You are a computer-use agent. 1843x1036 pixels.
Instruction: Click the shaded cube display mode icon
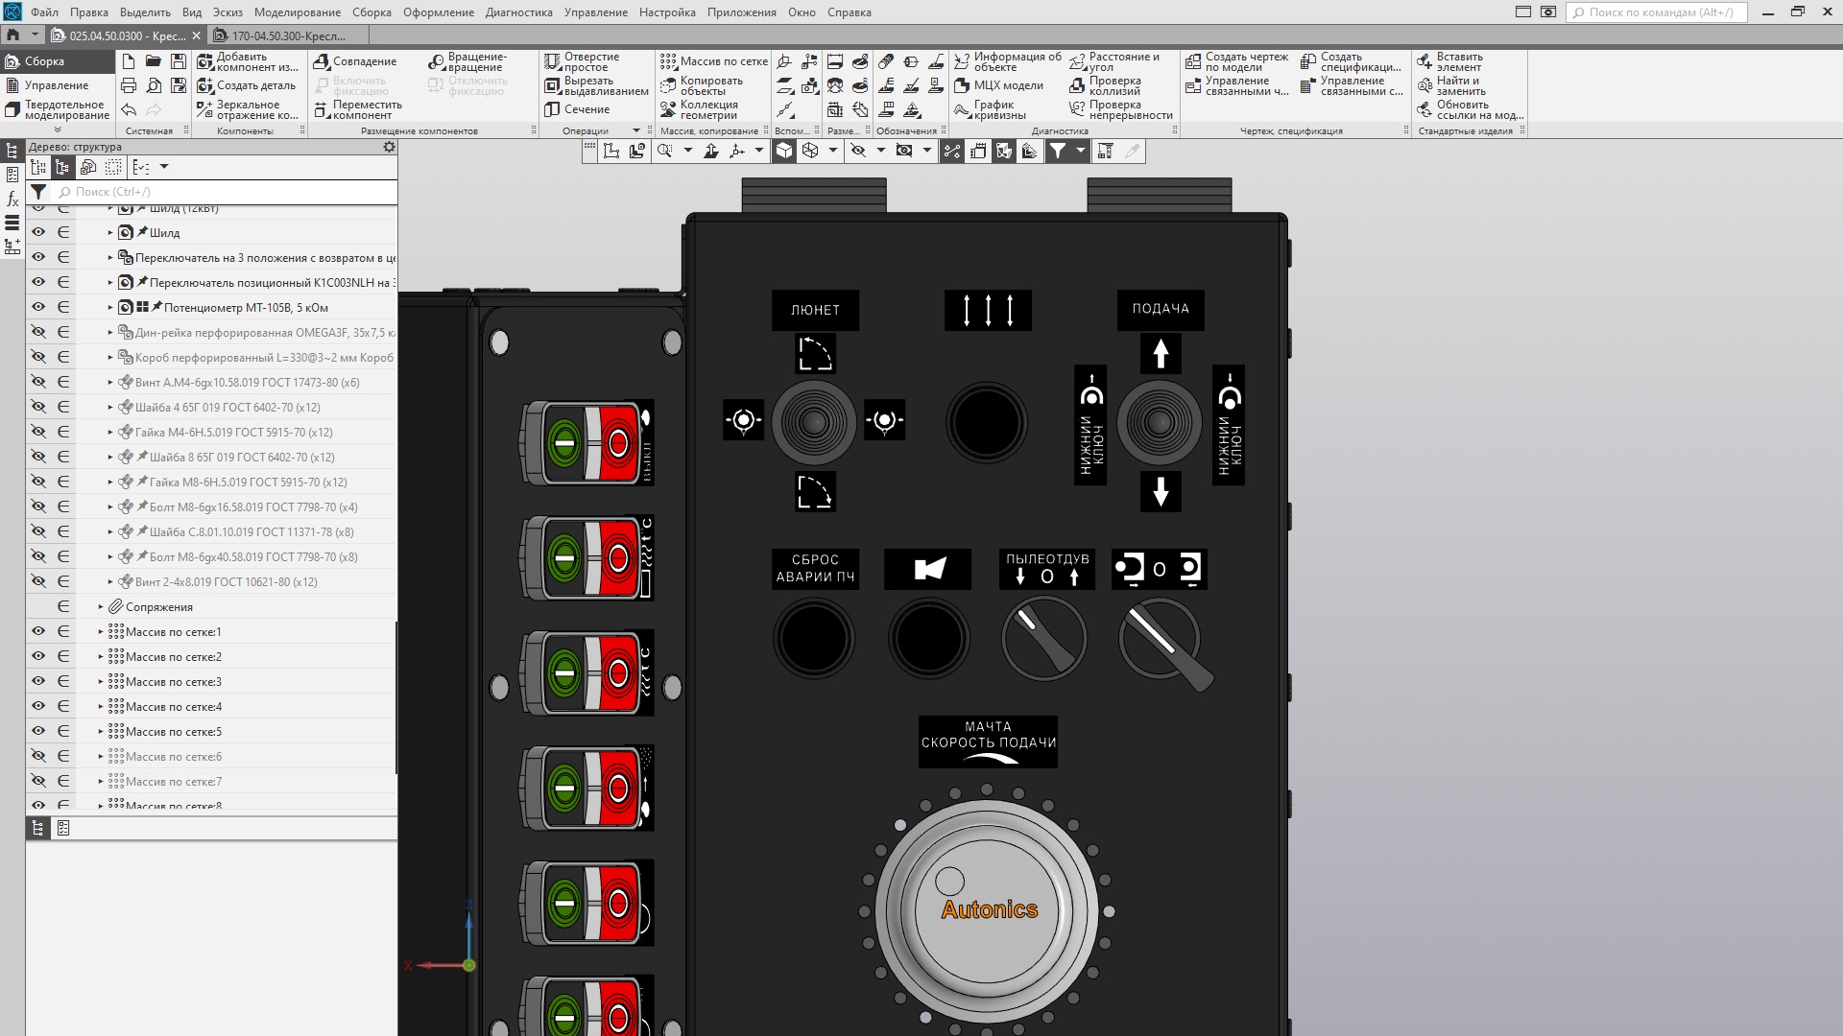point(784,151)
